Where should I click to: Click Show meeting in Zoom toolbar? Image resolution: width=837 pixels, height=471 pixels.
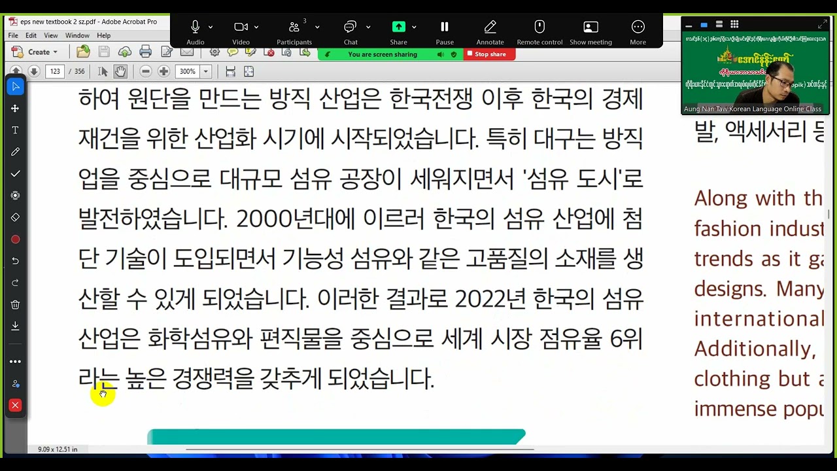pyautogui.click(x=590, y=31)
